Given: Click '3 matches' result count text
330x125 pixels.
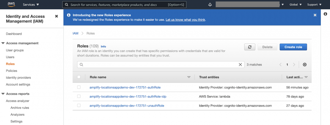Looking at the screenshot, I should click(x=254, y=65).
